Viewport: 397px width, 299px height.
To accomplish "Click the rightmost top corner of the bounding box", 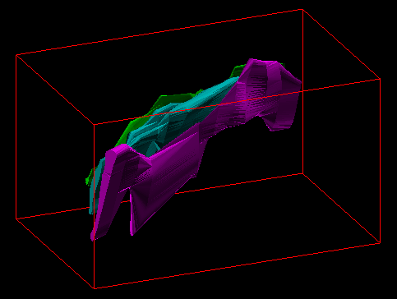I will click(380, 79).
